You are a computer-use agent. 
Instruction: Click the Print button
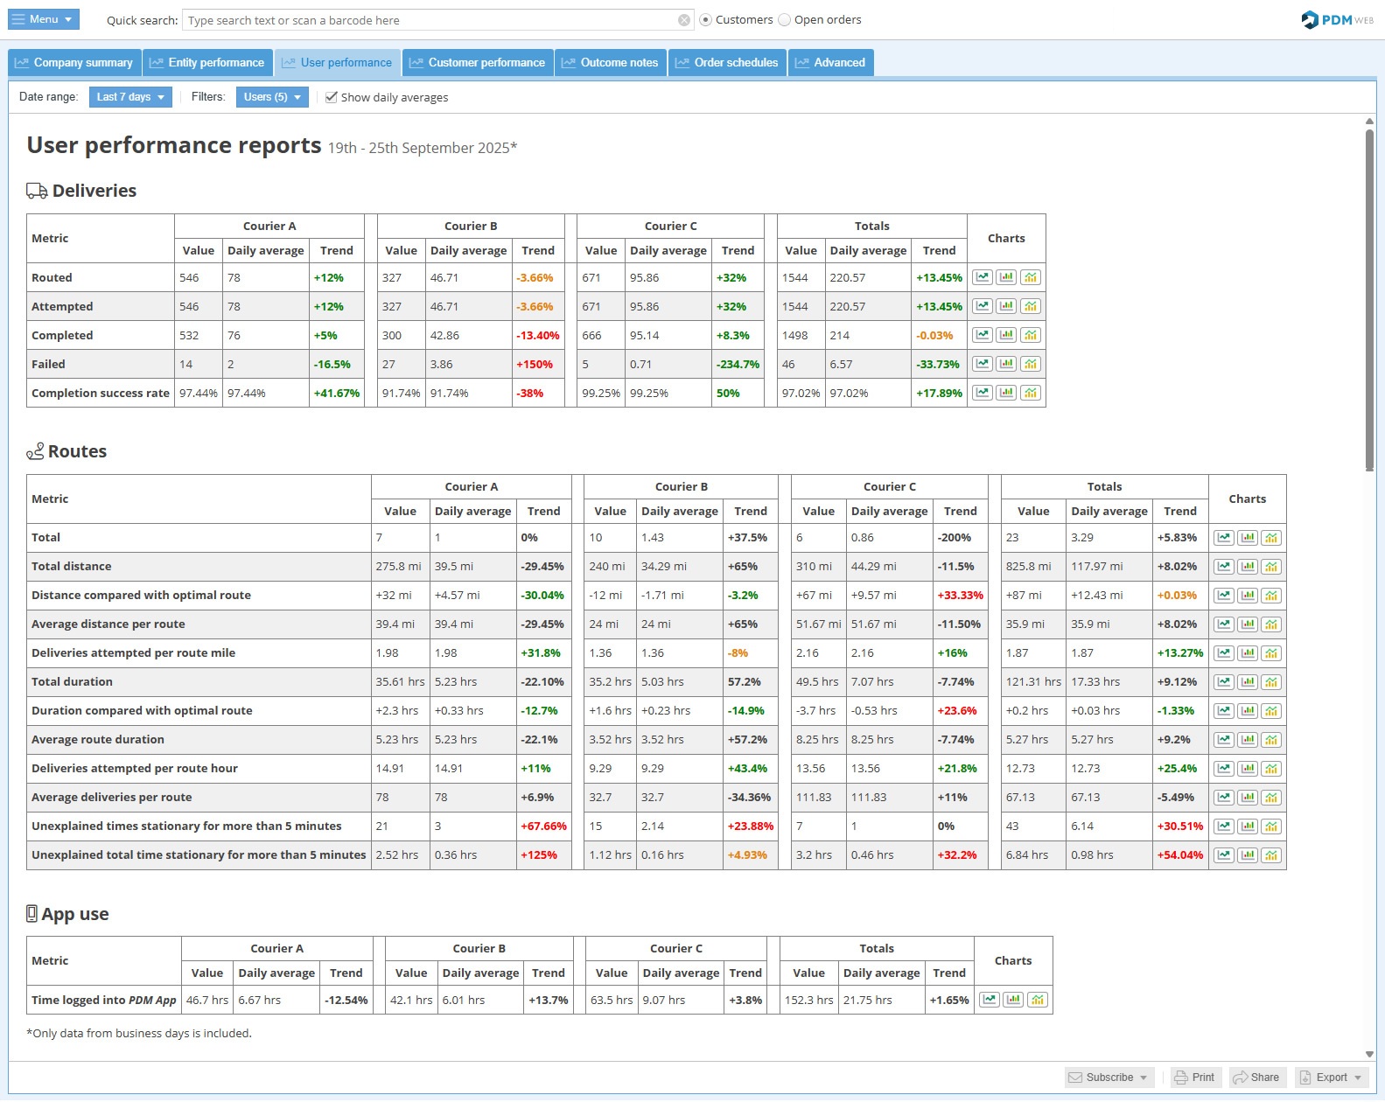click(1194, 1078)
